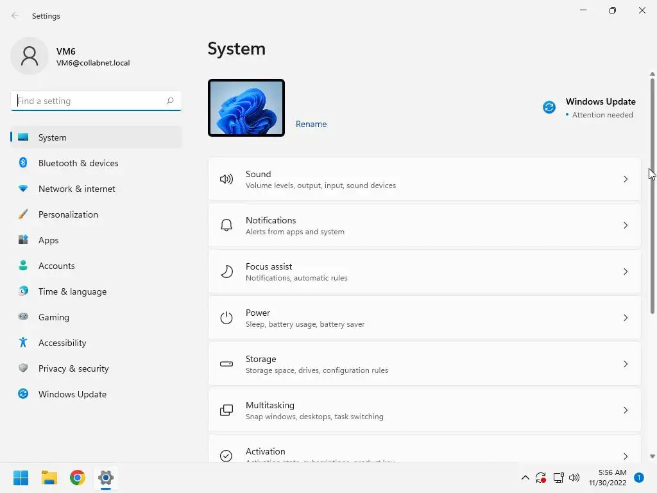Screen dimensions: 657x493
Task: Click the Windows Update sidebar icon
Action: 23,394
